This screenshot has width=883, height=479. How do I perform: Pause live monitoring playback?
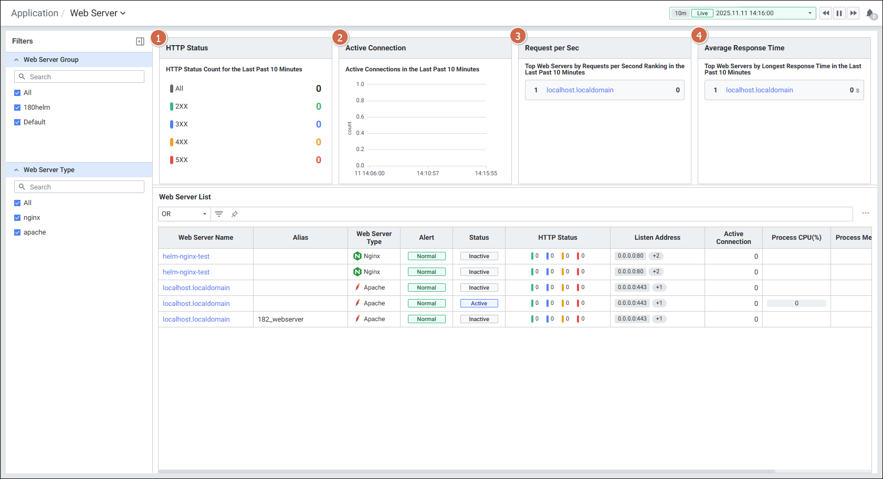(839, 13)
